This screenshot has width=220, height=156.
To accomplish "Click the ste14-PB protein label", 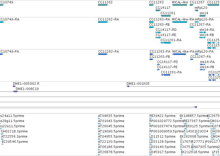I will tap(207, 67).
